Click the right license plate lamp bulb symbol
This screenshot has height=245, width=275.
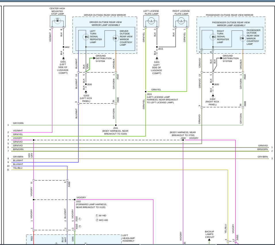pyautogui.click(x=181, y=21)
